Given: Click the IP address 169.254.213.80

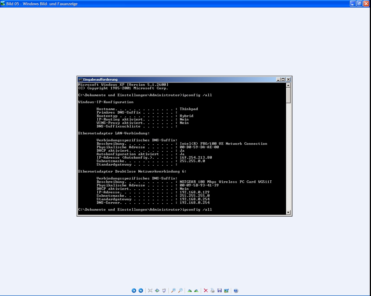Looking at the screenshot, I should 196,158.
